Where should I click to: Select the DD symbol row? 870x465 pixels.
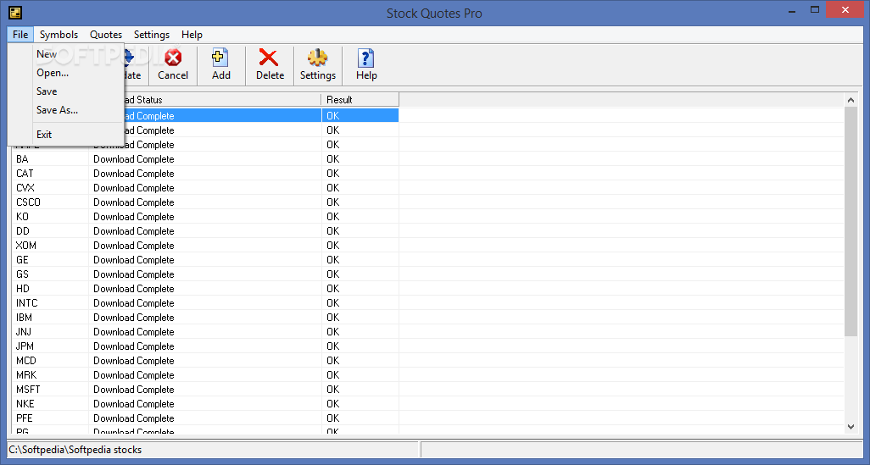click(205, 231)
